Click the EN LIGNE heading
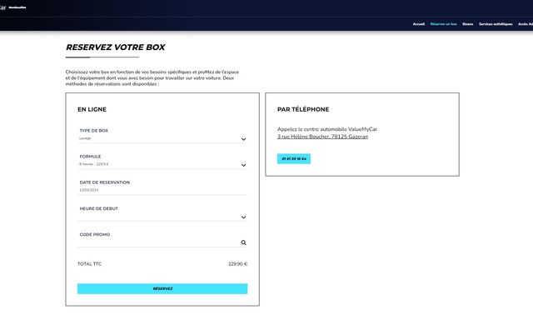Screen dimensions: 533x320 click(x=92, y=109)
